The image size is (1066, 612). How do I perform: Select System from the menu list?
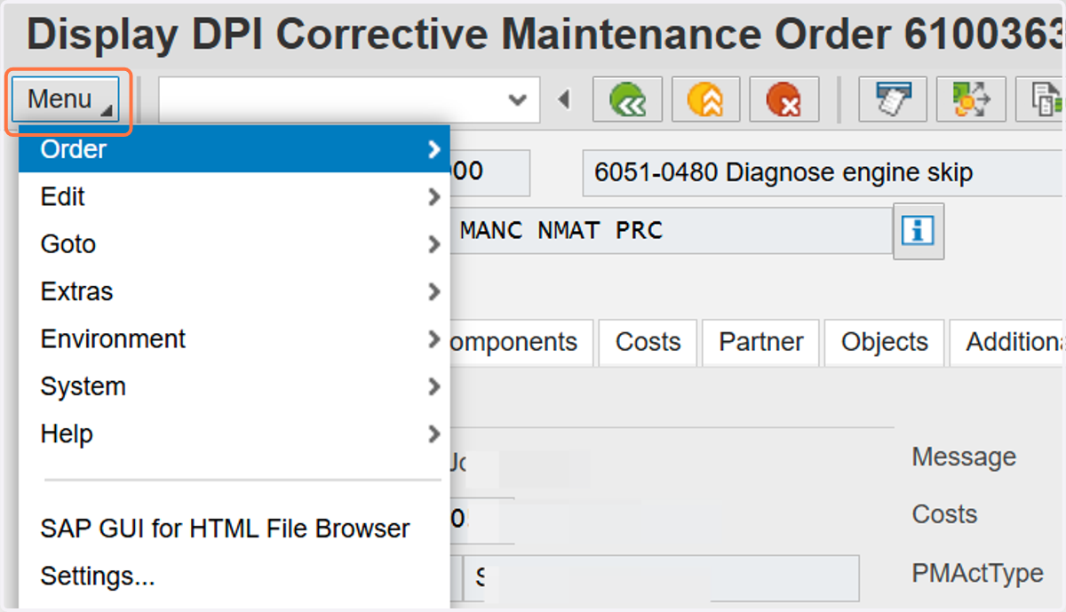tap(235, 386)
